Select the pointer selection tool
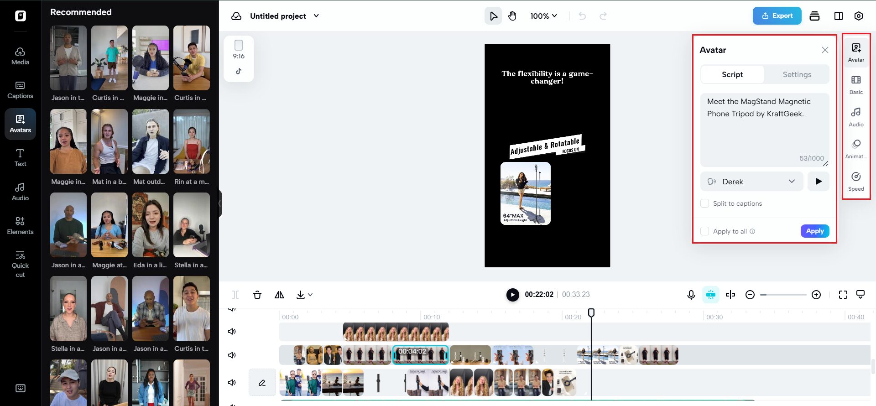This screenshot has height=406, width=876. coord(493,16)
